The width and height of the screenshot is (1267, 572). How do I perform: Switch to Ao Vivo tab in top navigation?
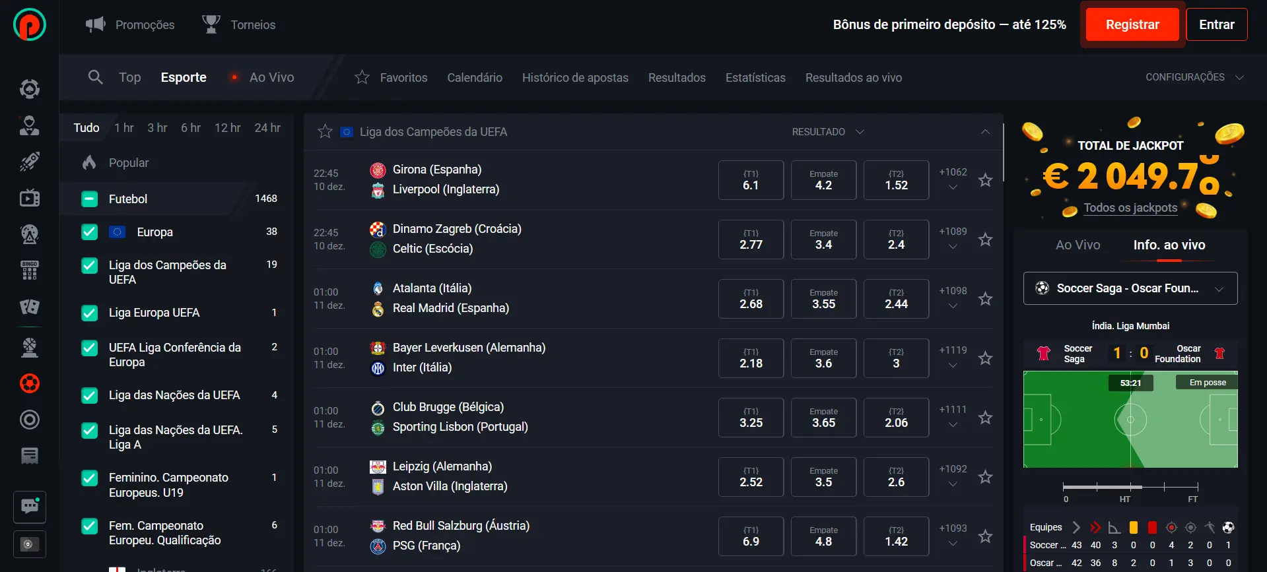tap(271, 77)
